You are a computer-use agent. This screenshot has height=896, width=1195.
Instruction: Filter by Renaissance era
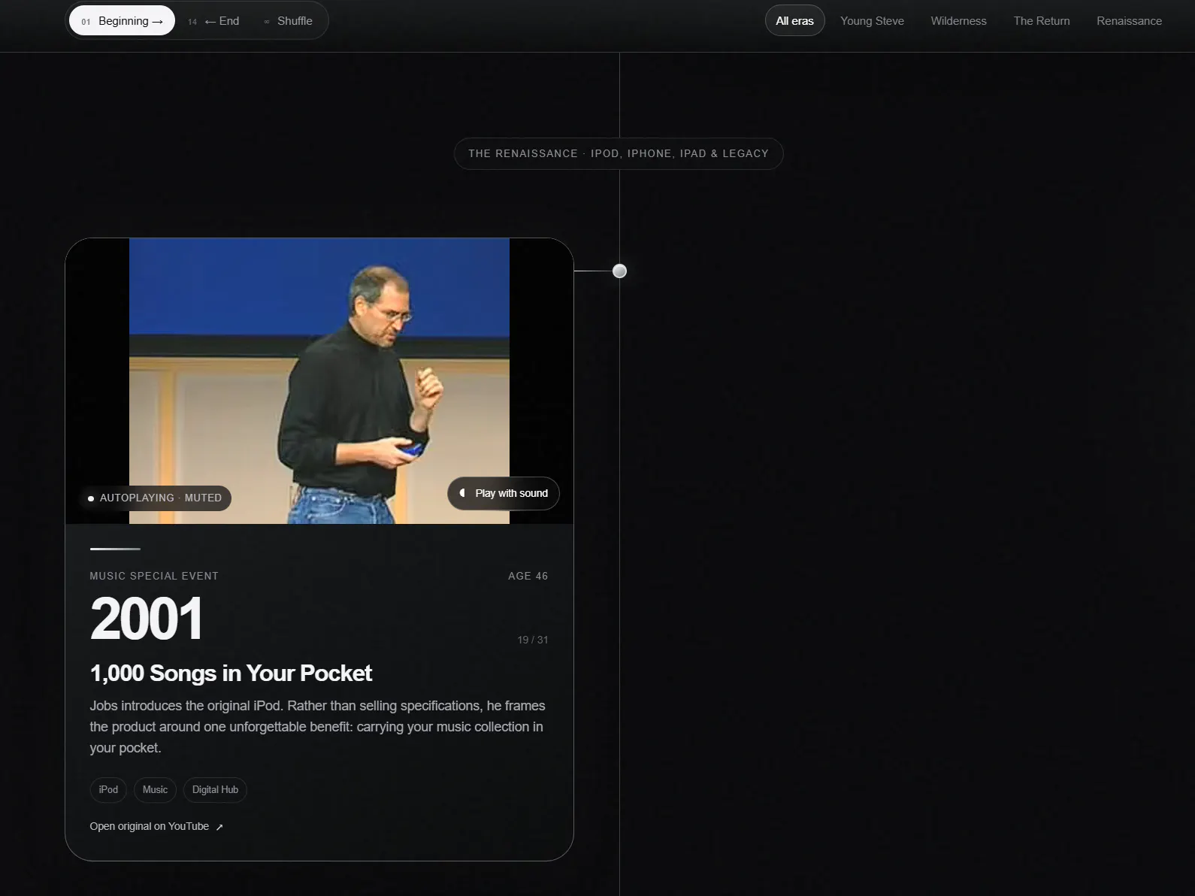tap(1129, 21)
